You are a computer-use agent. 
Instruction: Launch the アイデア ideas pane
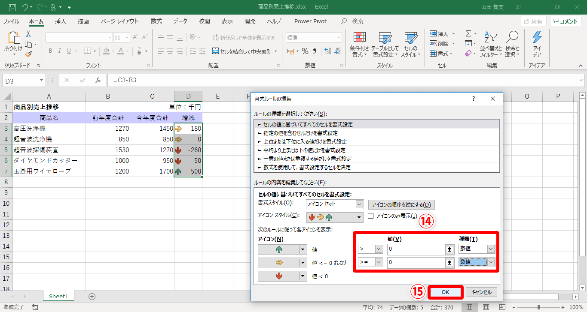coord(537,45)
